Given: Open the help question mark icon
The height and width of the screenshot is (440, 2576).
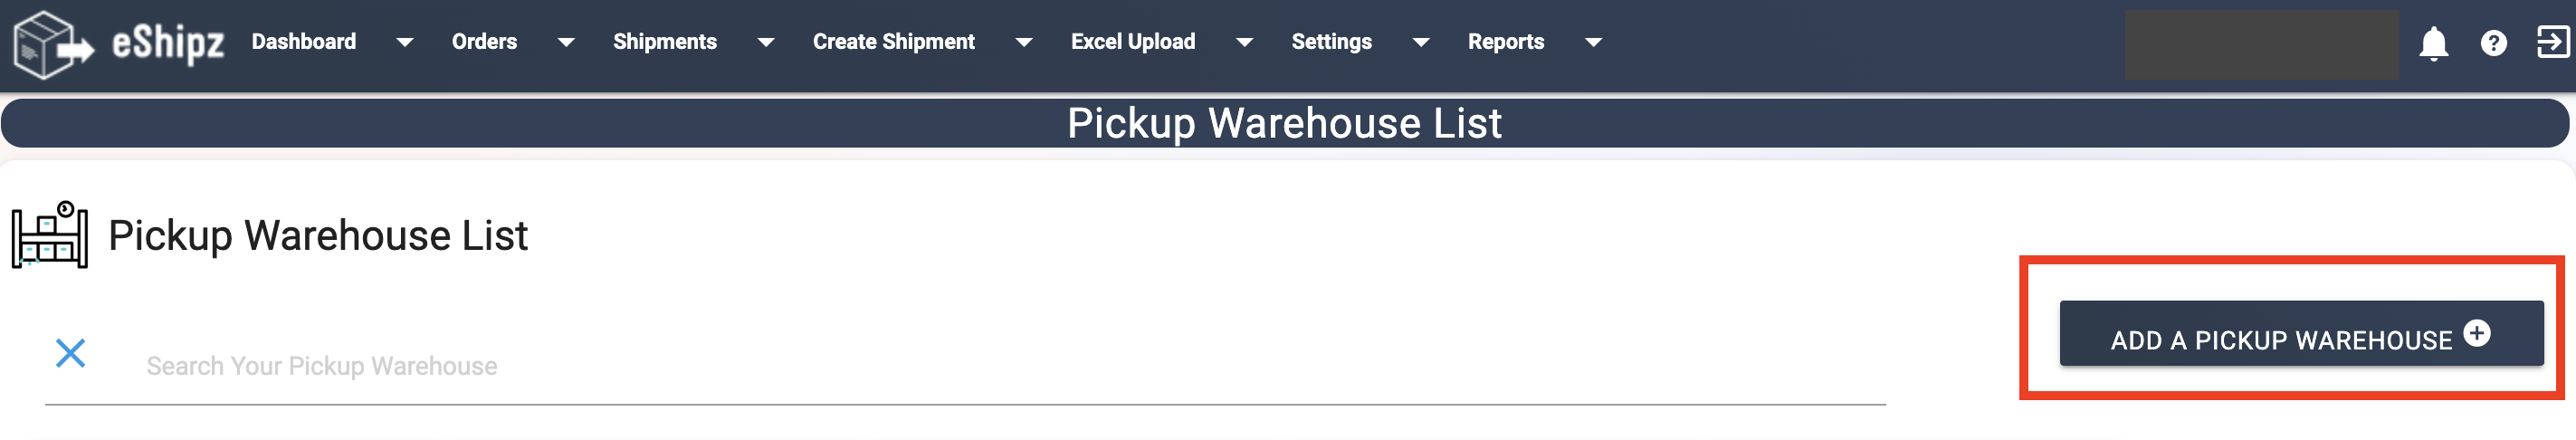Looking at the screenshot, I should 2493,43.
